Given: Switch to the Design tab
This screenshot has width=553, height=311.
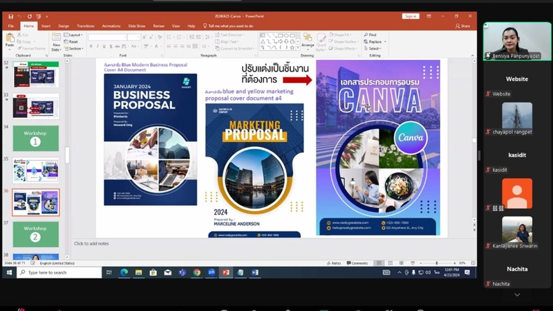Looking at the screenshot, I should [x=64, y=26].
